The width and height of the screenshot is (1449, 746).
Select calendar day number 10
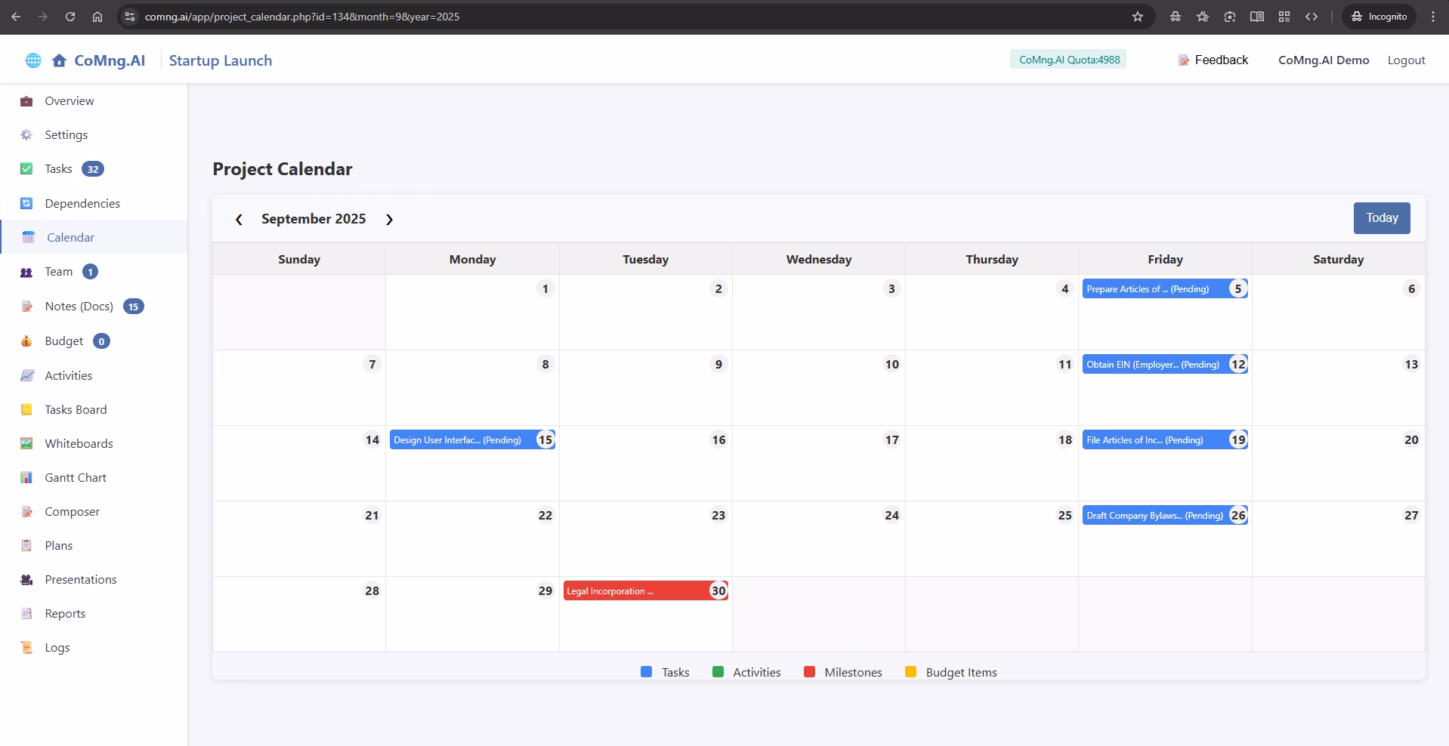click(891, 364)
